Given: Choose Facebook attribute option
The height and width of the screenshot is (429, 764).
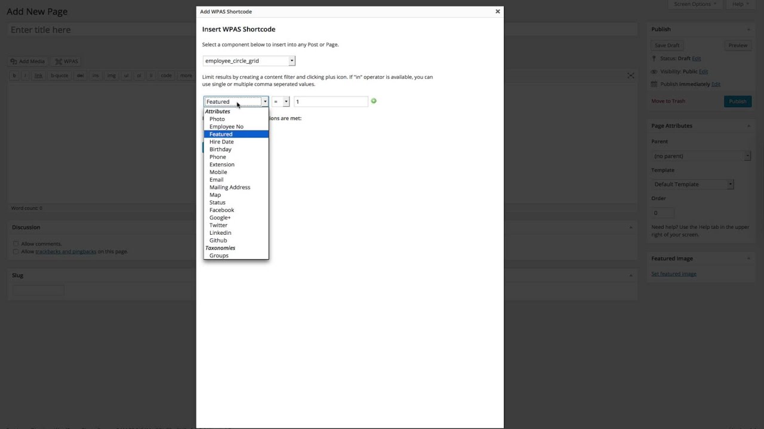Looking at the screenshot, I should 236,210.
